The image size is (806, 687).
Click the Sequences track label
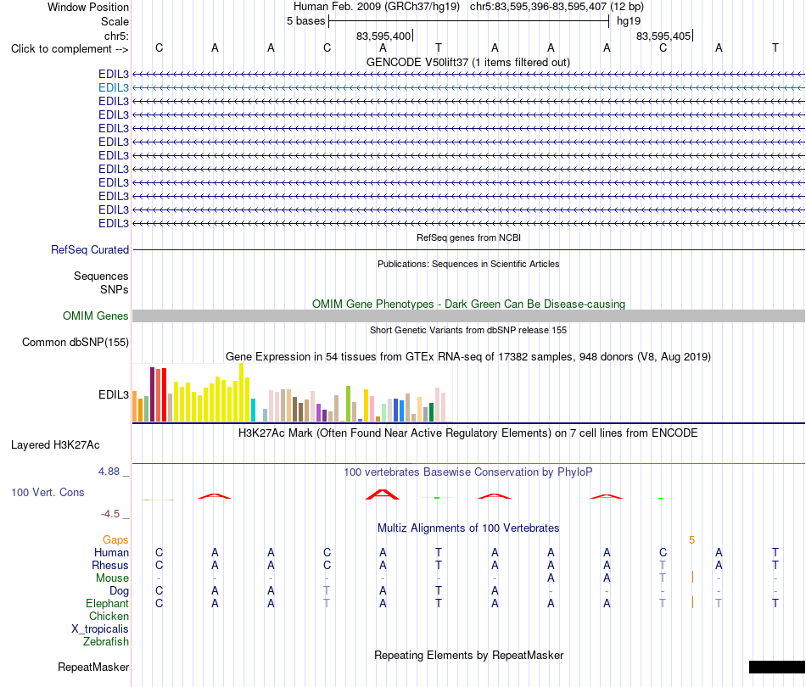point(101,276)
